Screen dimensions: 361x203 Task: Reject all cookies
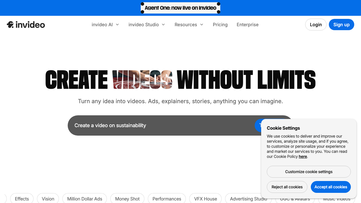click(x=287, y=187)
